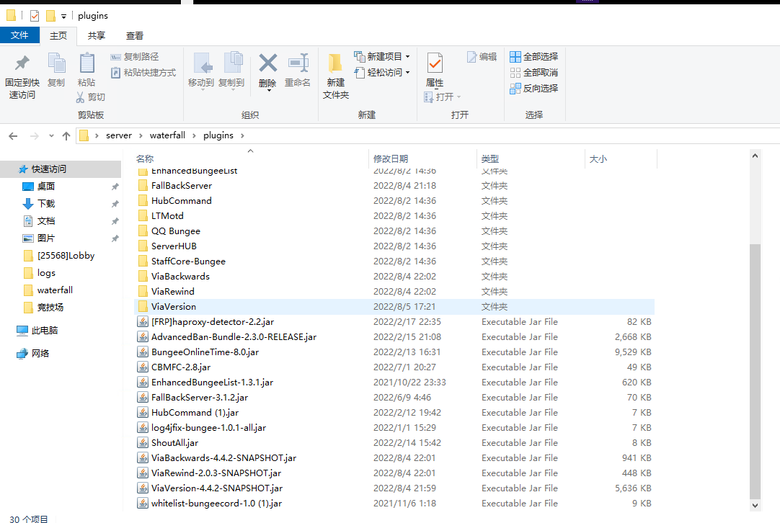Open Pictures (图片) in the sidebar
Image resolution: width=780 pixels, height=523 pixels.
45,238
